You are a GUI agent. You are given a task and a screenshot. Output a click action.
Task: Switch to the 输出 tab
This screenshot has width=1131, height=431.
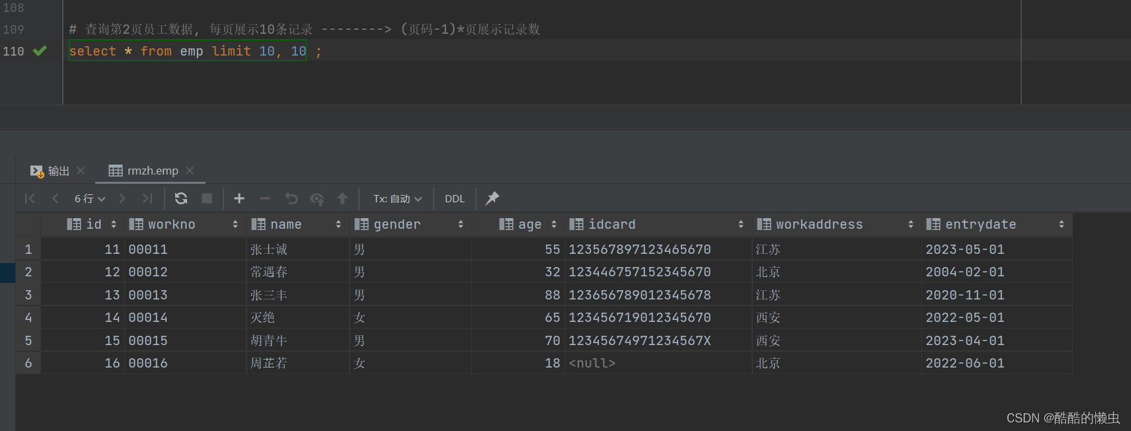click(58, 171)
